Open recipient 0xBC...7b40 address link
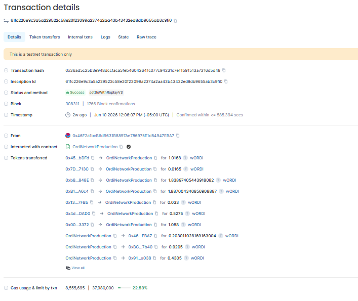 140,247
